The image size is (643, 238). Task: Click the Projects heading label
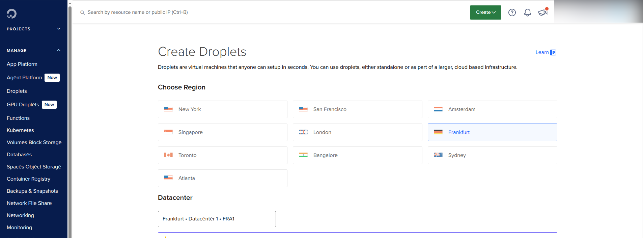pyautogui.click(x=19, y=29)
